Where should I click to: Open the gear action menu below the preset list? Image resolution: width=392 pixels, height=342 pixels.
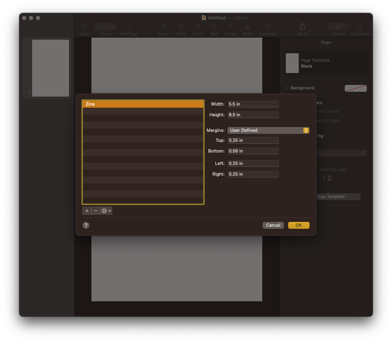pos(106,211)
